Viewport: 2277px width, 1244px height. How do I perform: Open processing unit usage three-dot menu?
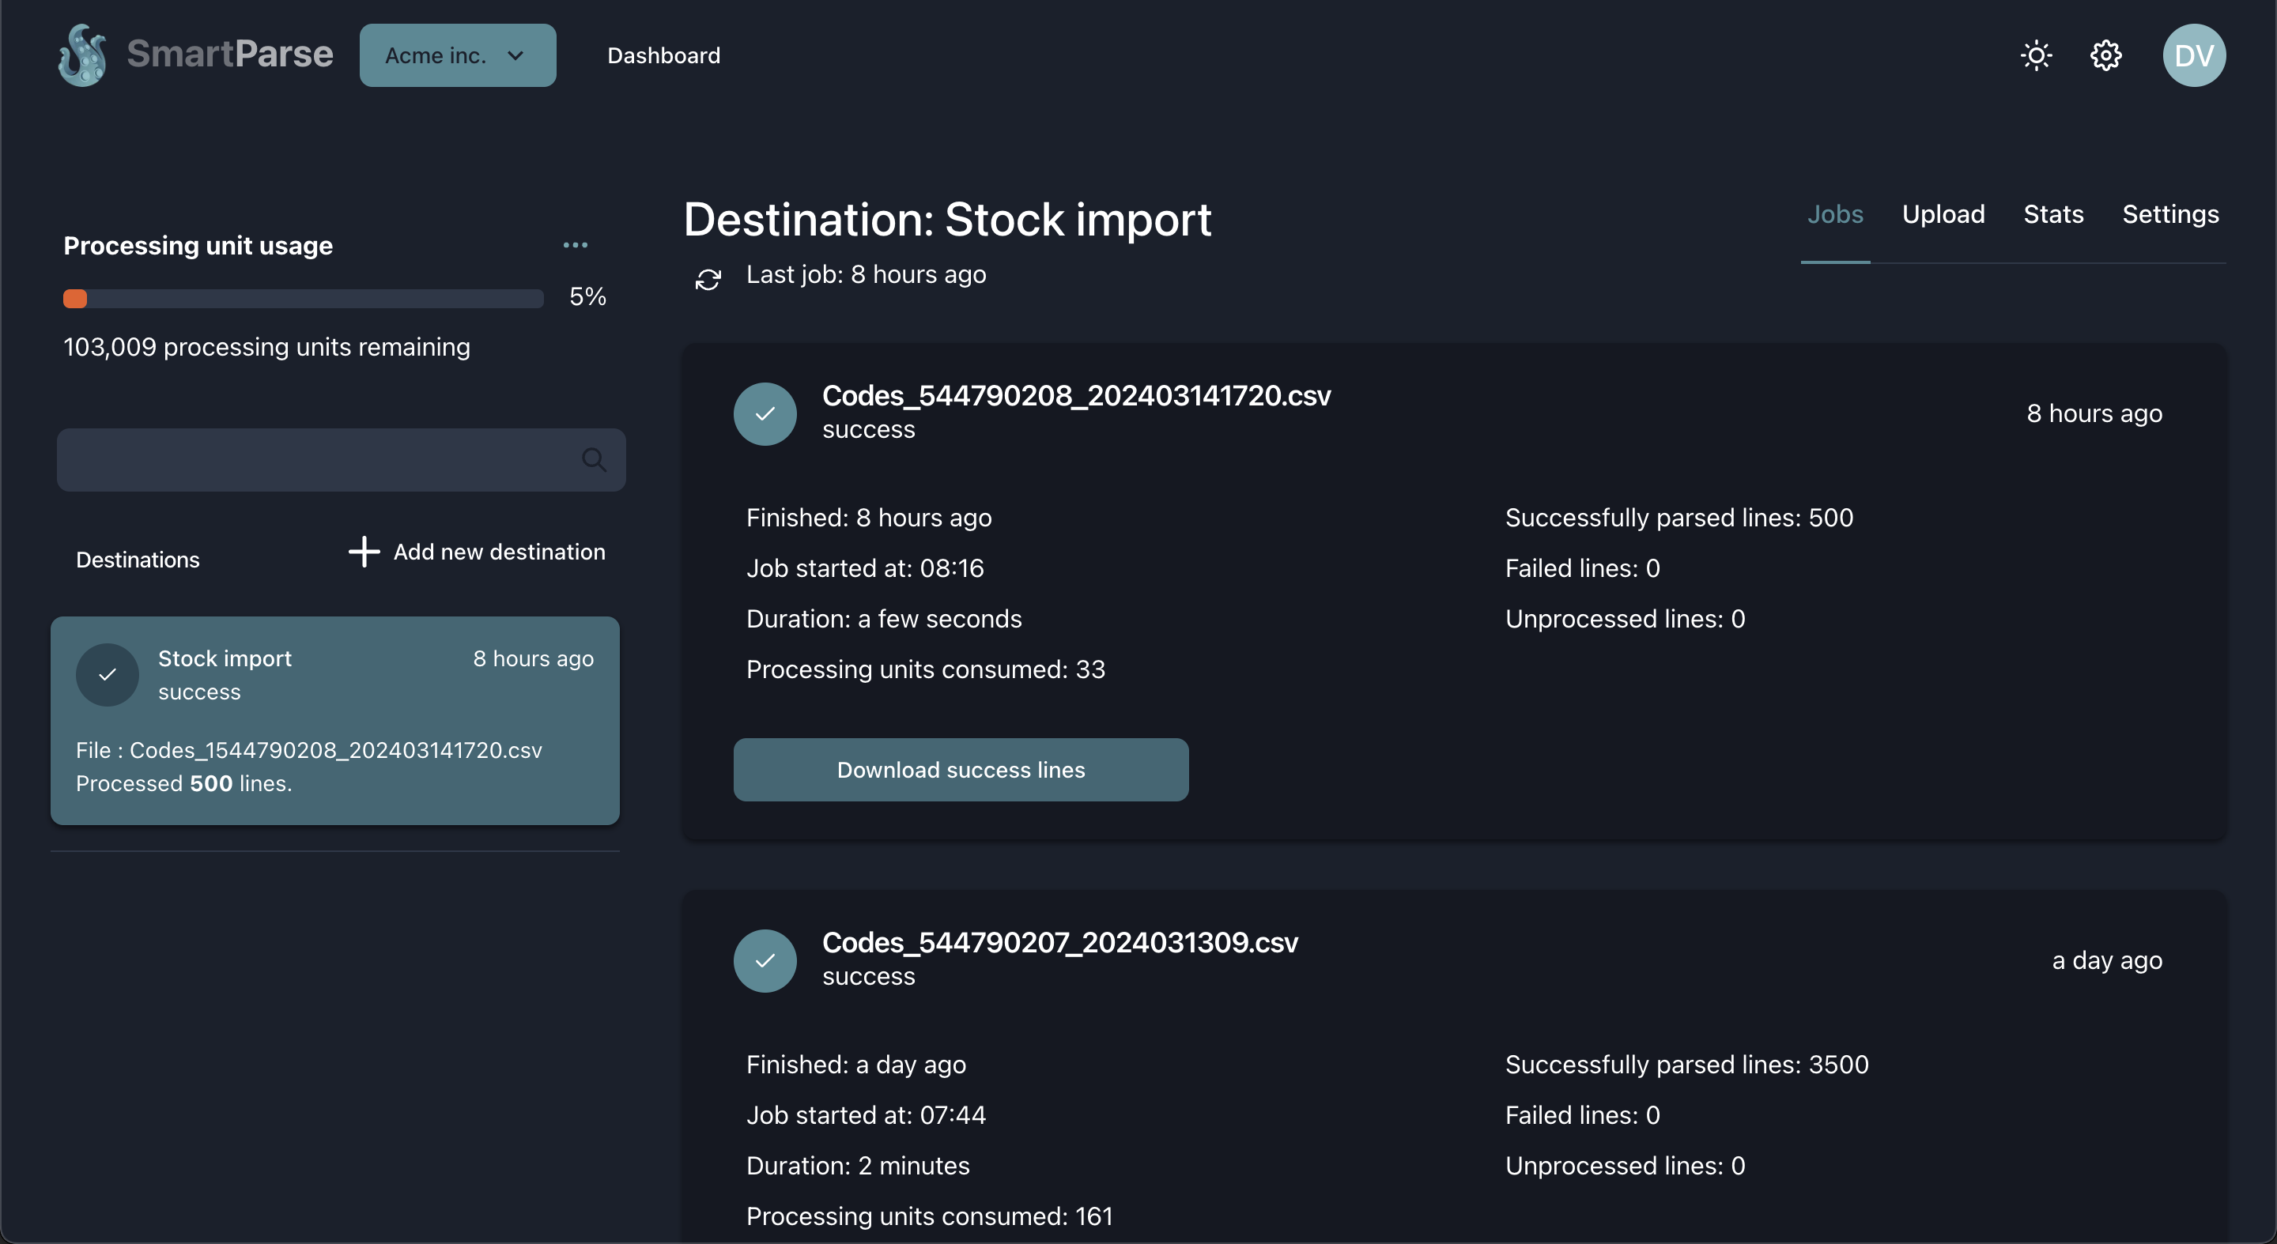pos(576,245)
